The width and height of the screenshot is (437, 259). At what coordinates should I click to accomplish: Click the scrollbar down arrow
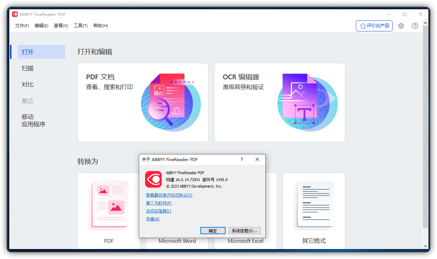pyautogui.click(x=425, y=246)
